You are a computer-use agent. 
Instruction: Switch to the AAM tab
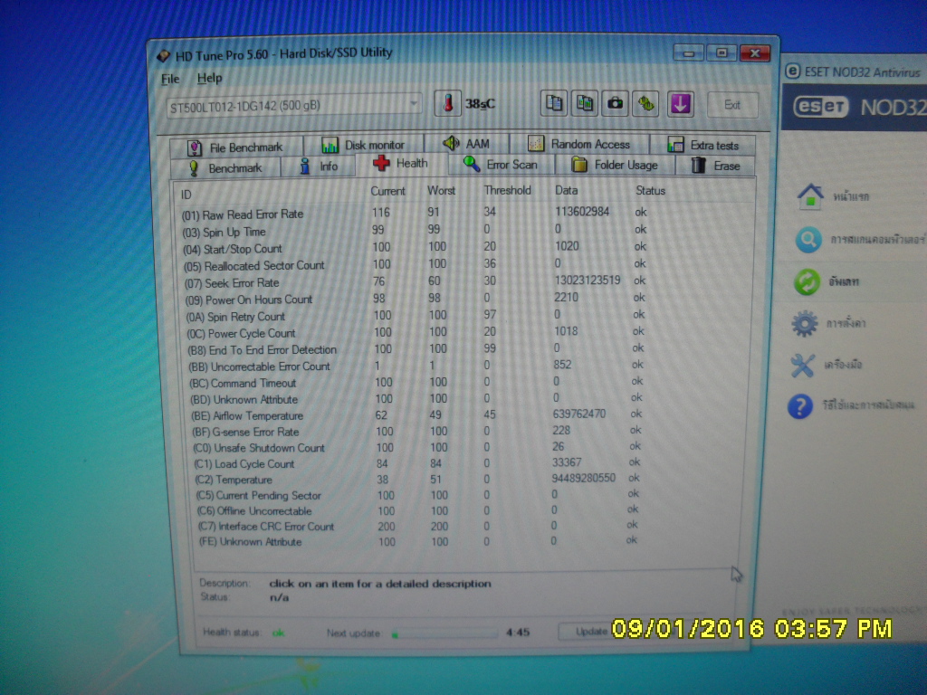tap(466, 144)
